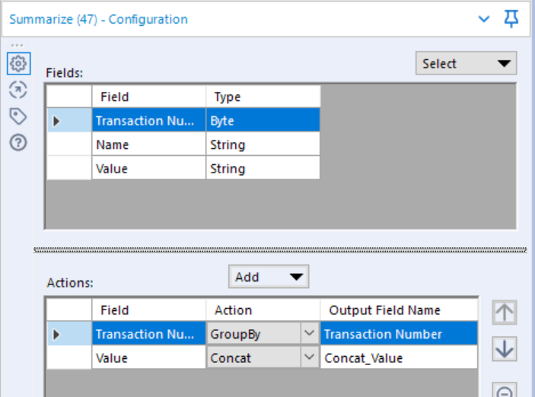Open the Help question mark icon

[18, 142]
